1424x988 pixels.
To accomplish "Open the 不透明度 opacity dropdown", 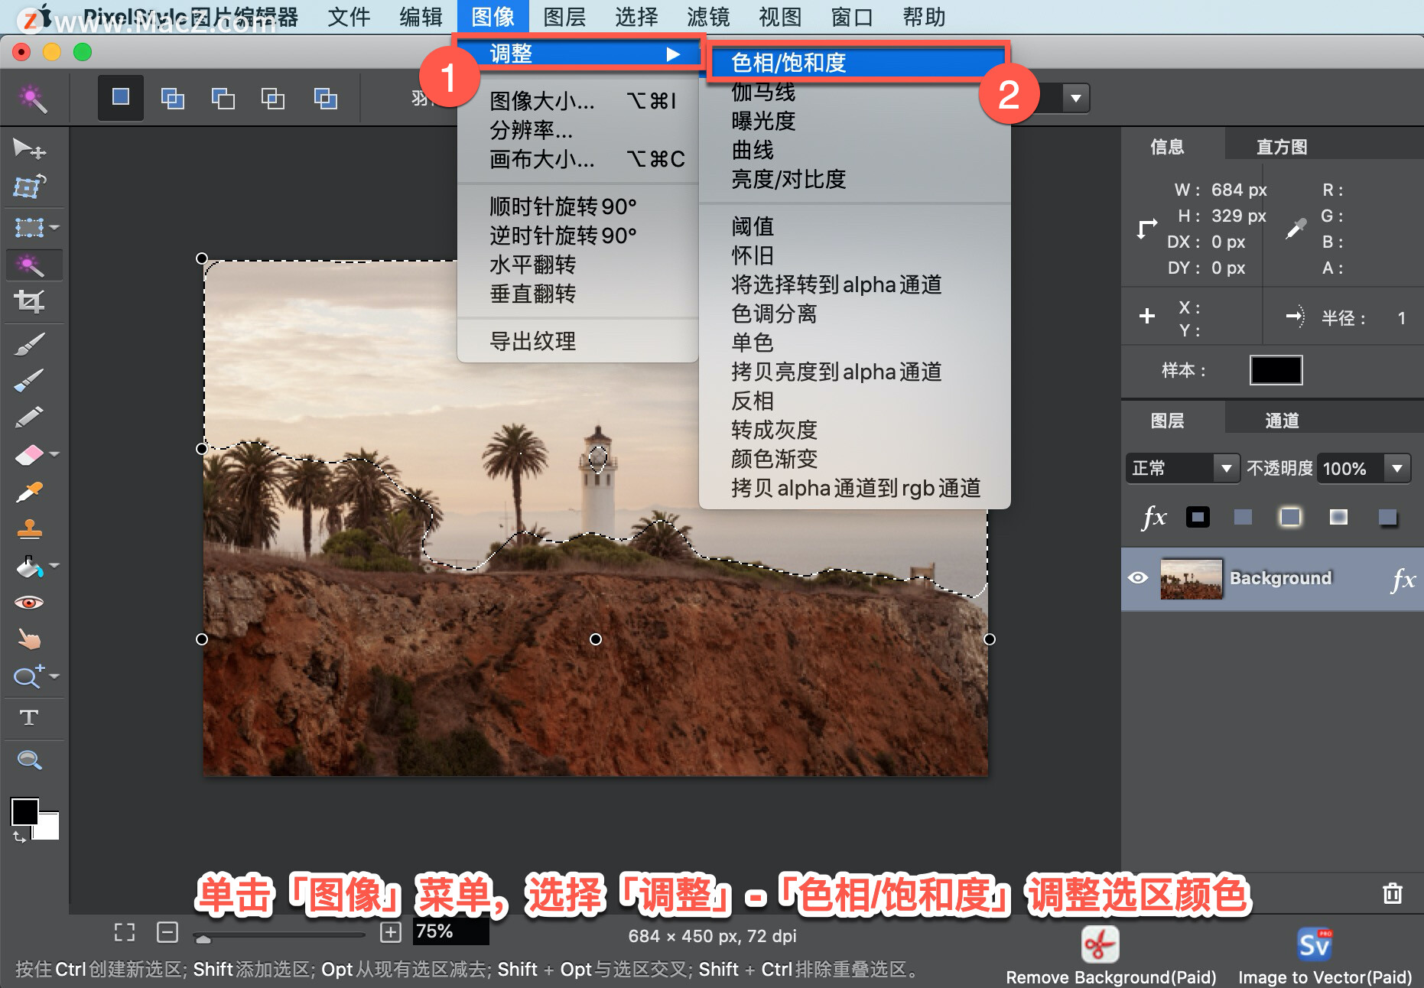I will [x=1400, y=468].
